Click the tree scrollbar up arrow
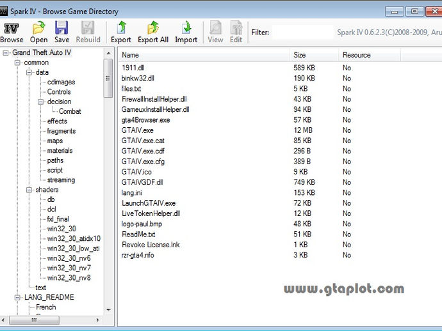The height and width of the screenshot is (331, 442). [108, 53]
